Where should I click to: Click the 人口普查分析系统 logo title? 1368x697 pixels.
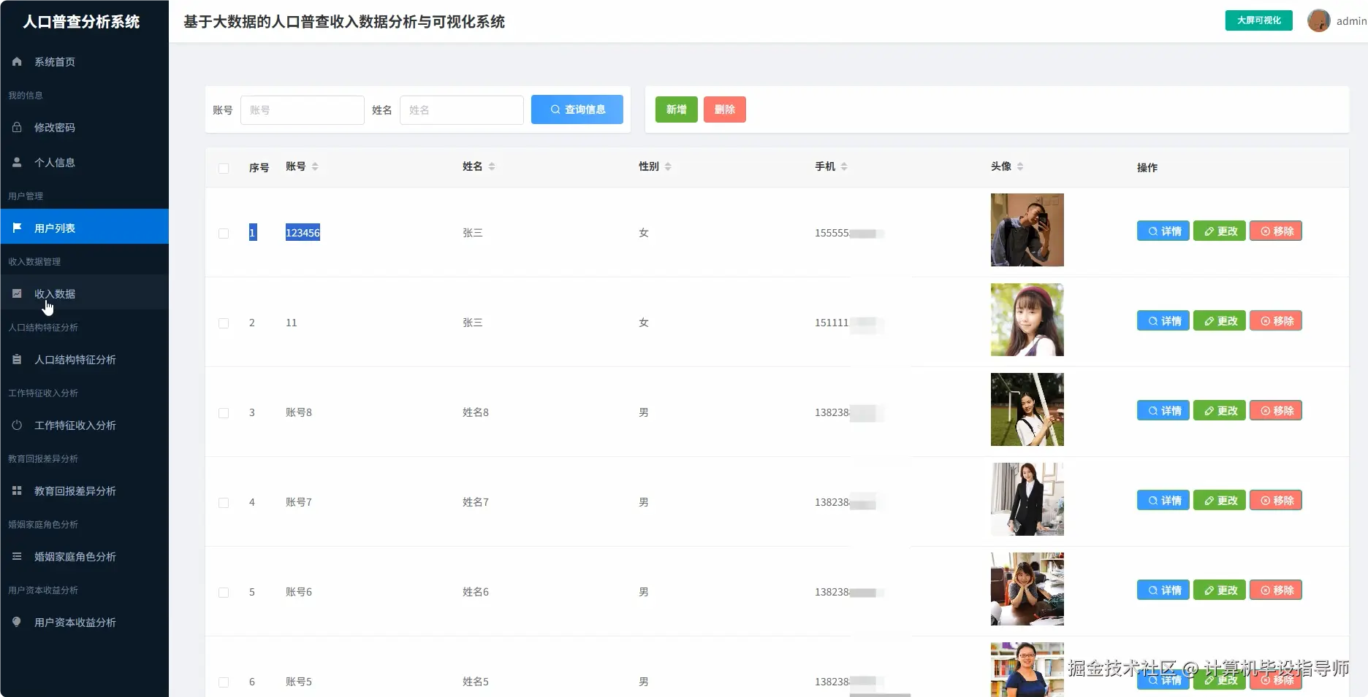tap(81, 22)
